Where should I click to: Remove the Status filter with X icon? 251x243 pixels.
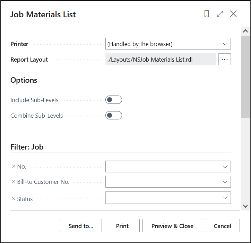(x=14, y=199)
